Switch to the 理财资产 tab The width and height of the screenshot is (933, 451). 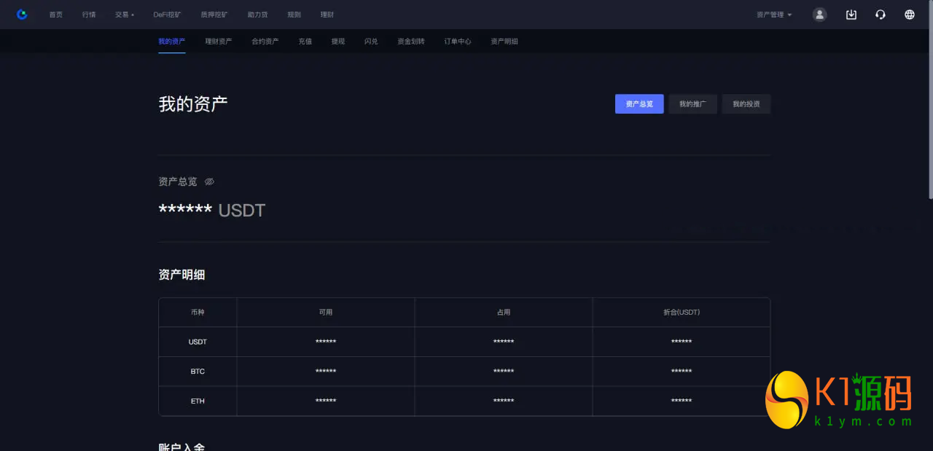219,42
